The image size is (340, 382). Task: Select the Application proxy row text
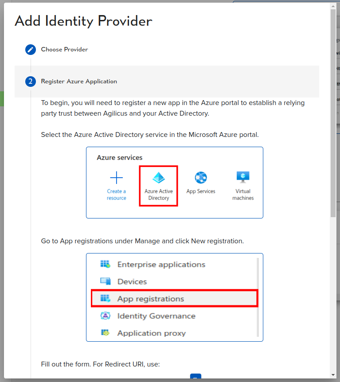click(152, 333)
